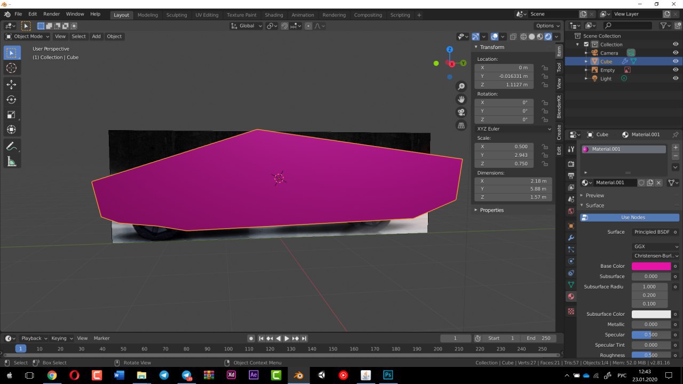The image size is (683, 384).
Task: Open the Keying dropdown in timeline
Action: click(x=62, y=338)
